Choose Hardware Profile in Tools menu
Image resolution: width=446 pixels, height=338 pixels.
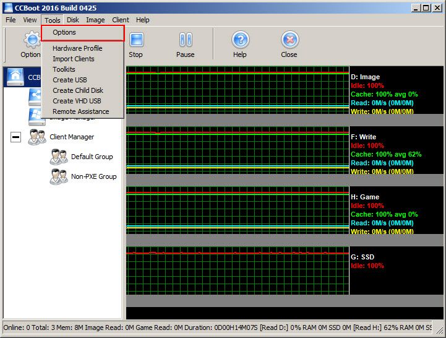click(83, 48)
